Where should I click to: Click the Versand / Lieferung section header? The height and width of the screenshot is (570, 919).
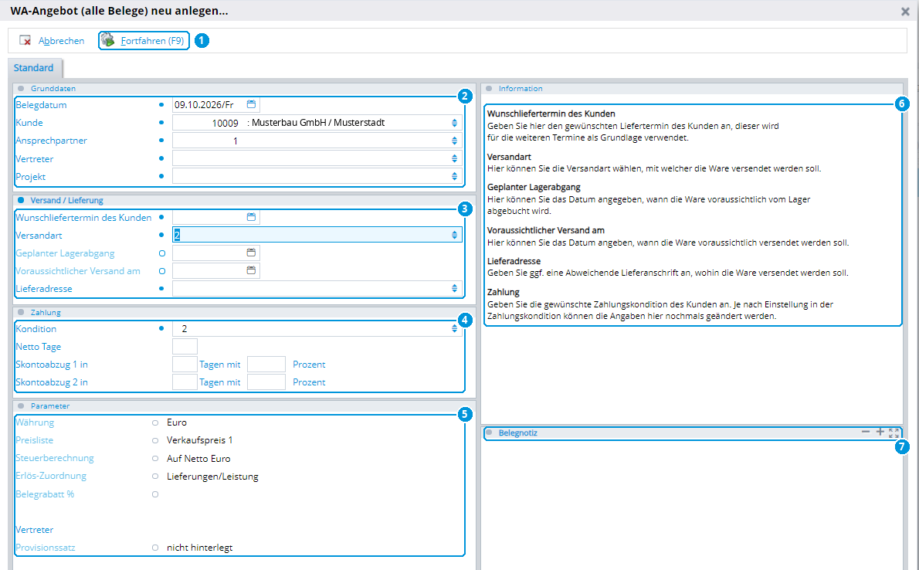coord(244,200)
